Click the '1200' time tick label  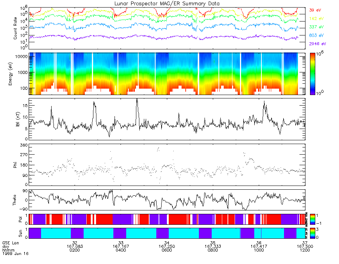305,250
